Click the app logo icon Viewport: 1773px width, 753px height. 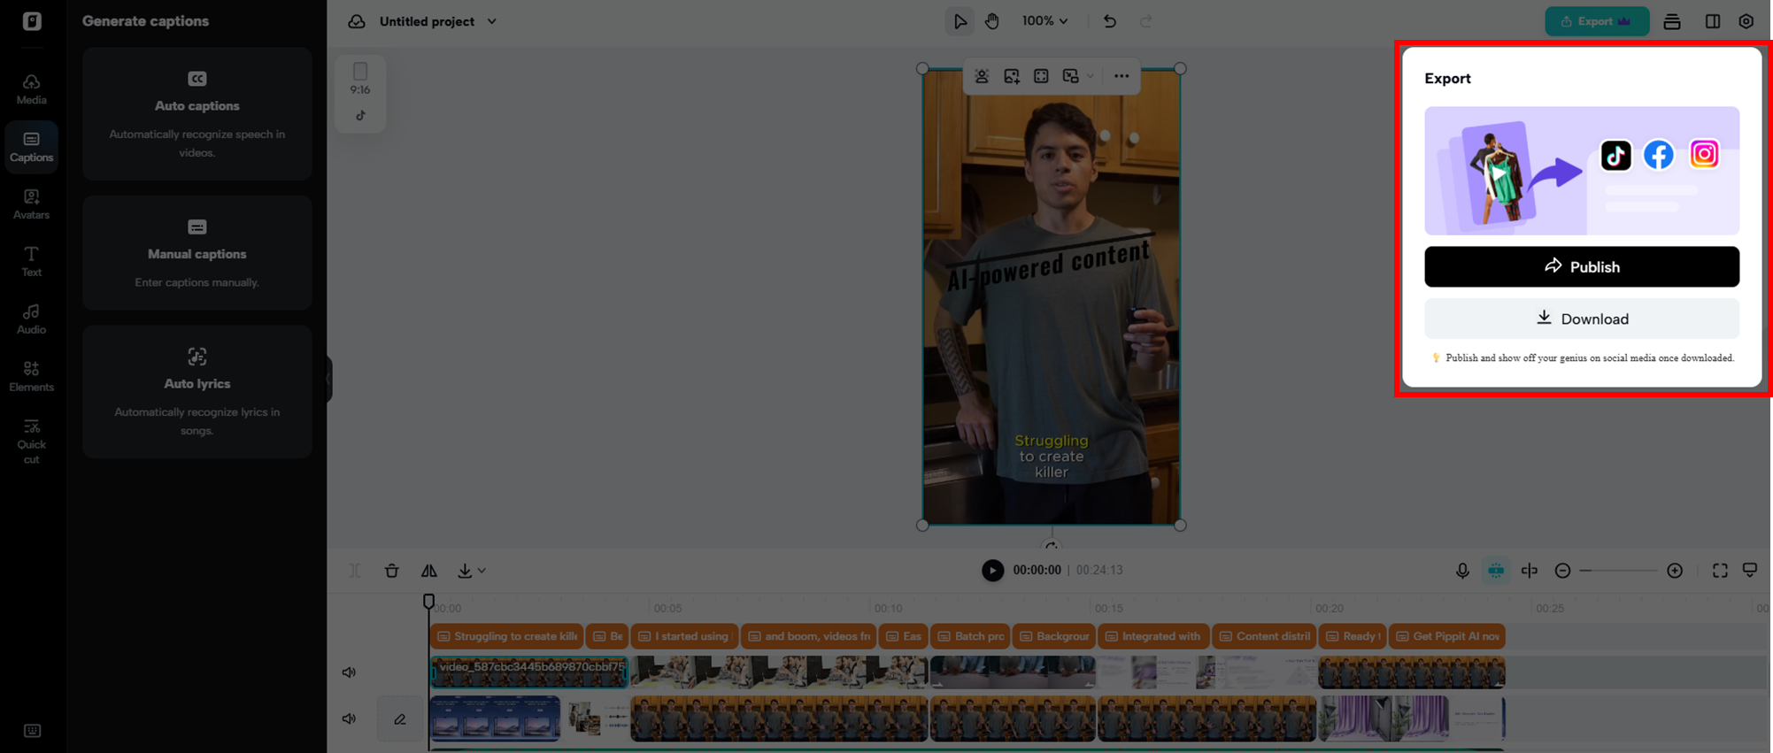[x=32, y=21]
